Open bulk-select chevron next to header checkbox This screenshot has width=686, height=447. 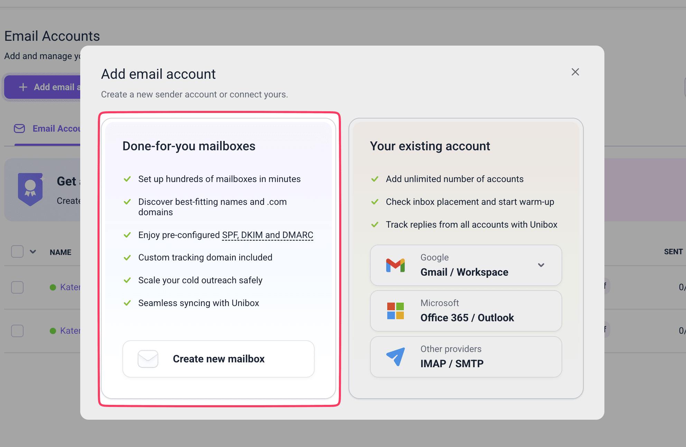pyautogui.click(x=33, y=251)
